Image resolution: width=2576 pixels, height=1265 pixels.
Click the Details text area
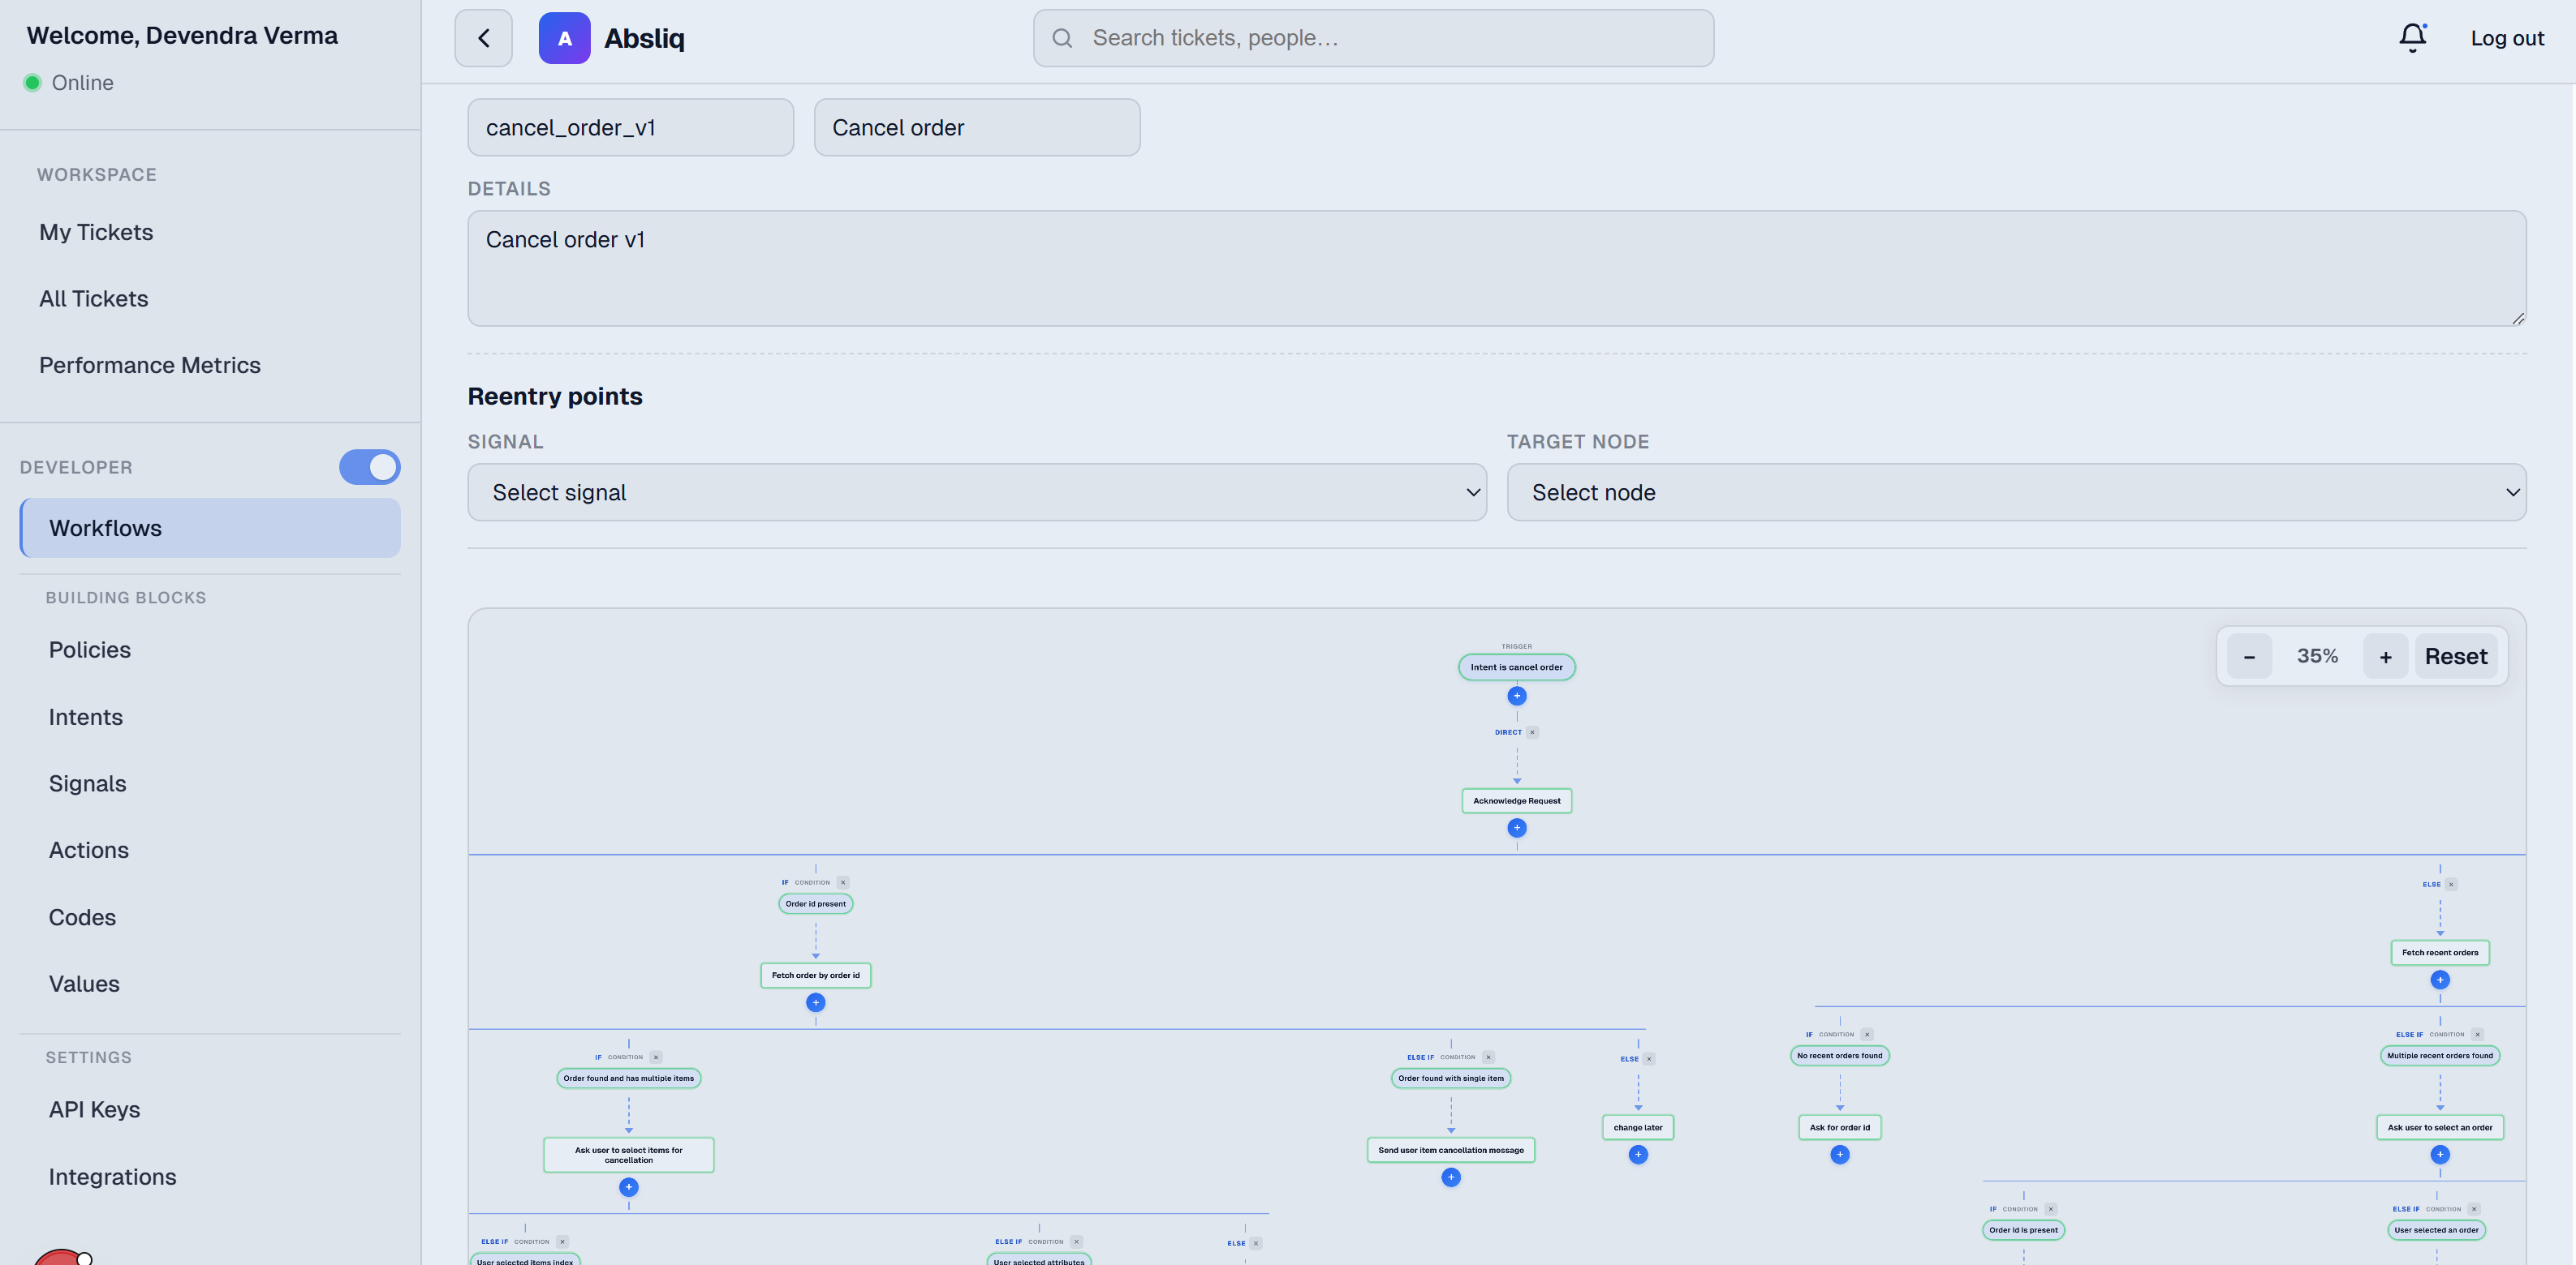pos(1497,268)
